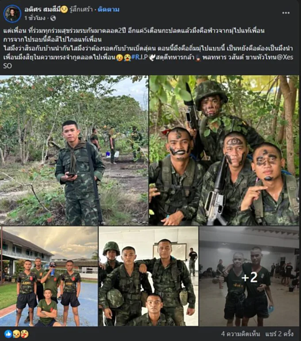Open photo of lone soldier holding phone

(74, 150)
